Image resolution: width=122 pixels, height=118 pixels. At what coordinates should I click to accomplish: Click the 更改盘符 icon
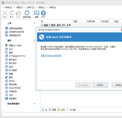click(x=7, y=60)
